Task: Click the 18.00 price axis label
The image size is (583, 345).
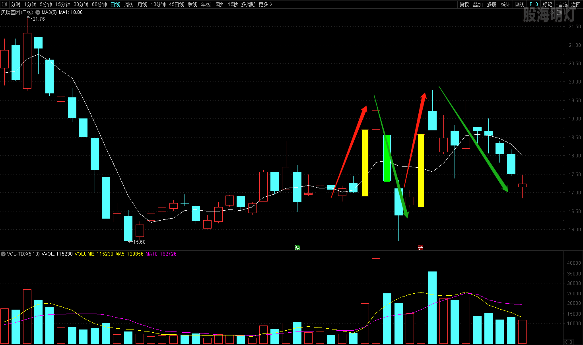Action: coord(575,156)
